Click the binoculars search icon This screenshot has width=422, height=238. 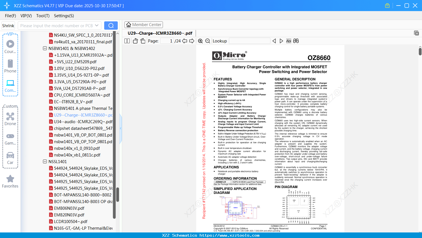tap(296, 41)
